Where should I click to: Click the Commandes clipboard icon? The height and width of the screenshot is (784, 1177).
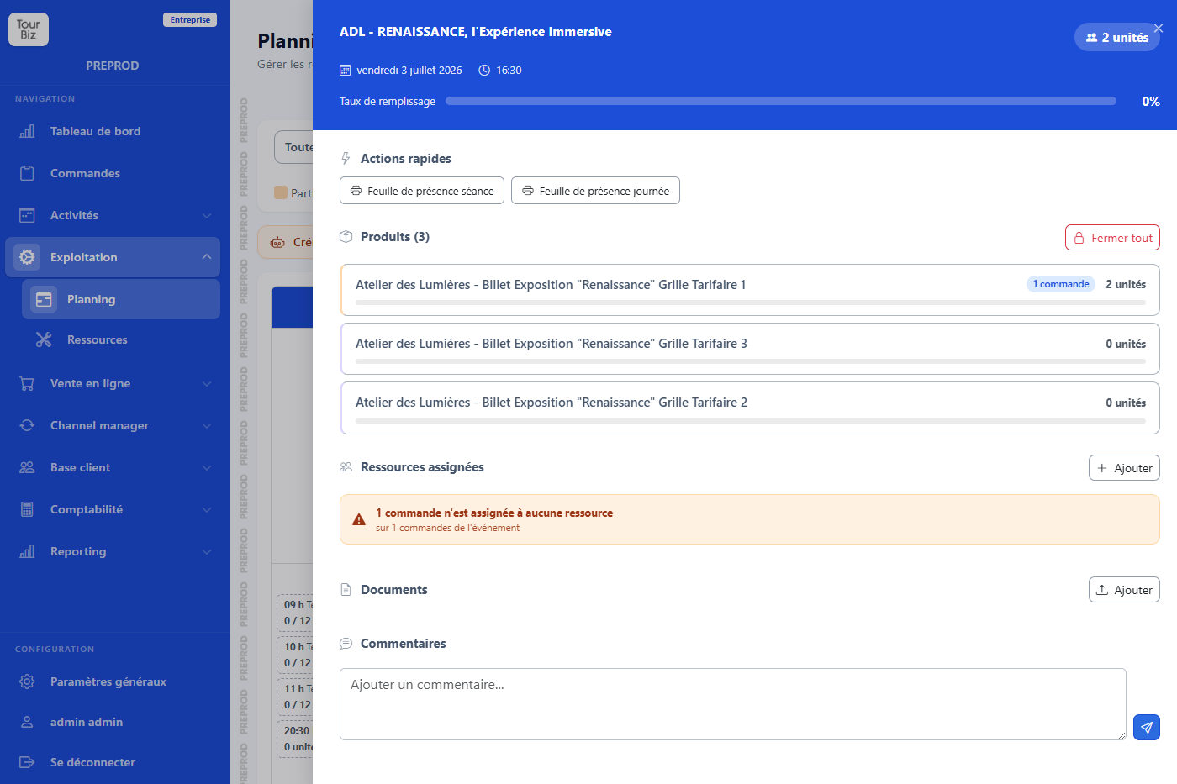pyautogui.click(x=27, y=173)
